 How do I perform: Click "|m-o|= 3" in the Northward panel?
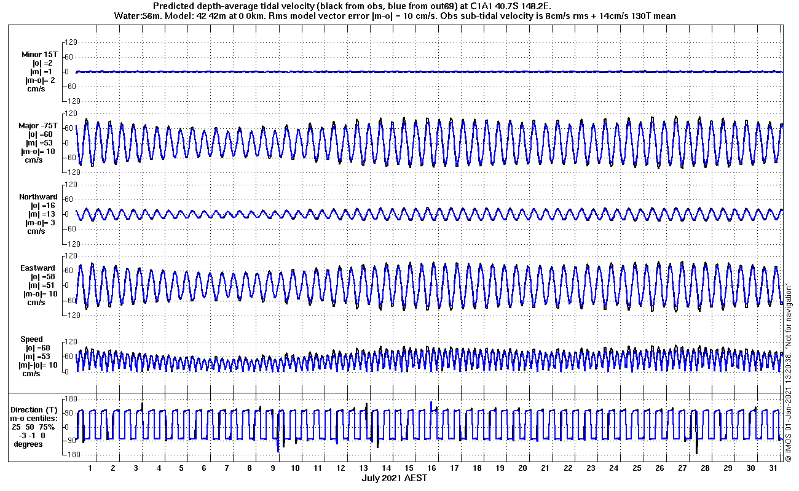pyautogui.click(x=41, y=223)
